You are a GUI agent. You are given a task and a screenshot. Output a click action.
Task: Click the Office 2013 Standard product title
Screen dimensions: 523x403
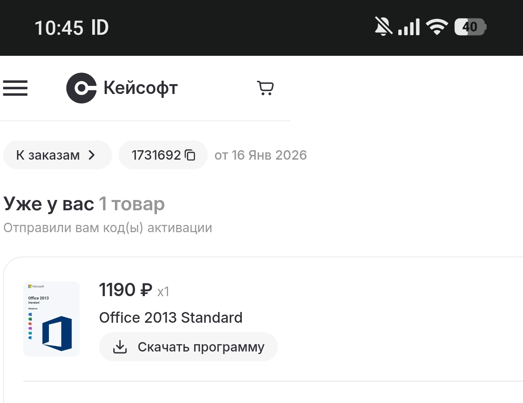point(171,318)
